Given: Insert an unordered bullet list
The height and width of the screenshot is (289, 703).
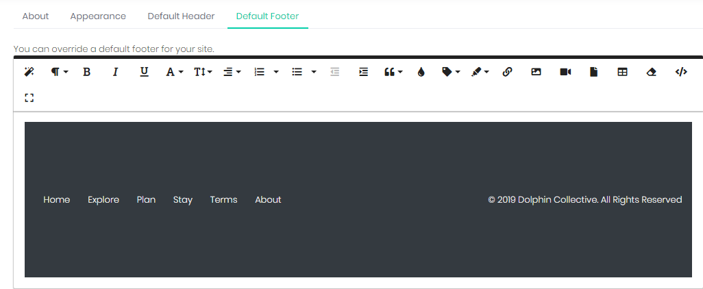Looking at the screenshot, I should click(x=297, y=72).
